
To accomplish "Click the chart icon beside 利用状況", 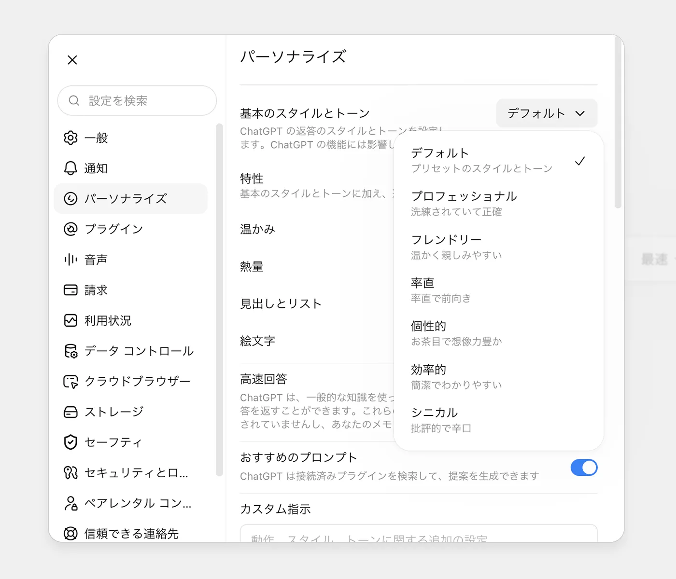I will [x=70, y=320].
